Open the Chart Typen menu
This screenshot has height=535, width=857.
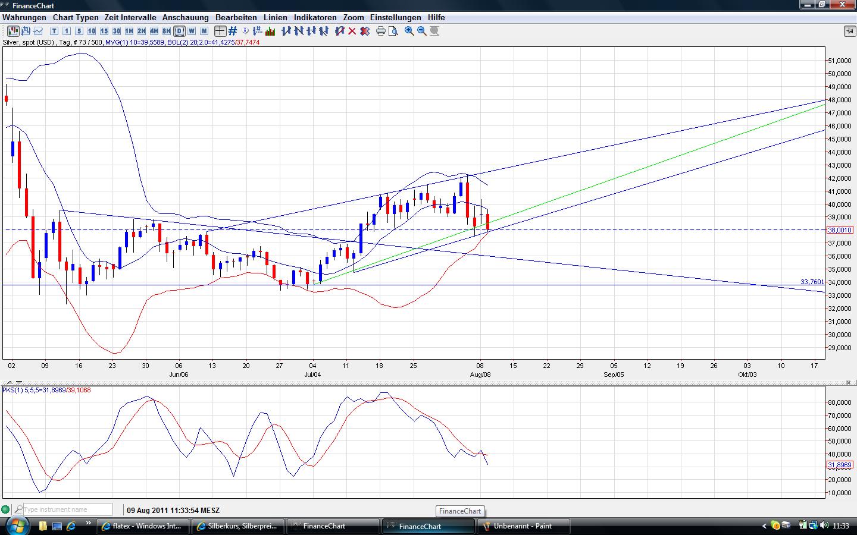[76, 18]
